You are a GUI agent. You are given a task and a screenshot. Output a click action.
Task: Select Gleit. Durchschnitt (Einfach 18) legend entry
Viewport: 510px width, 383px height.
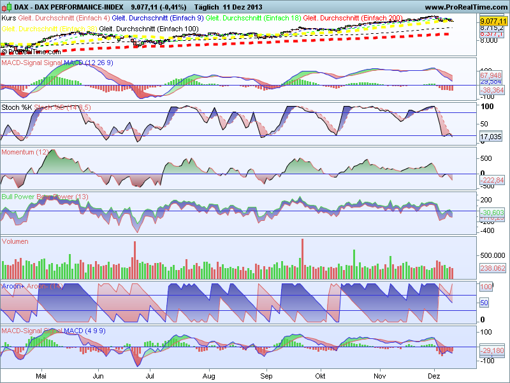[253, 18]
